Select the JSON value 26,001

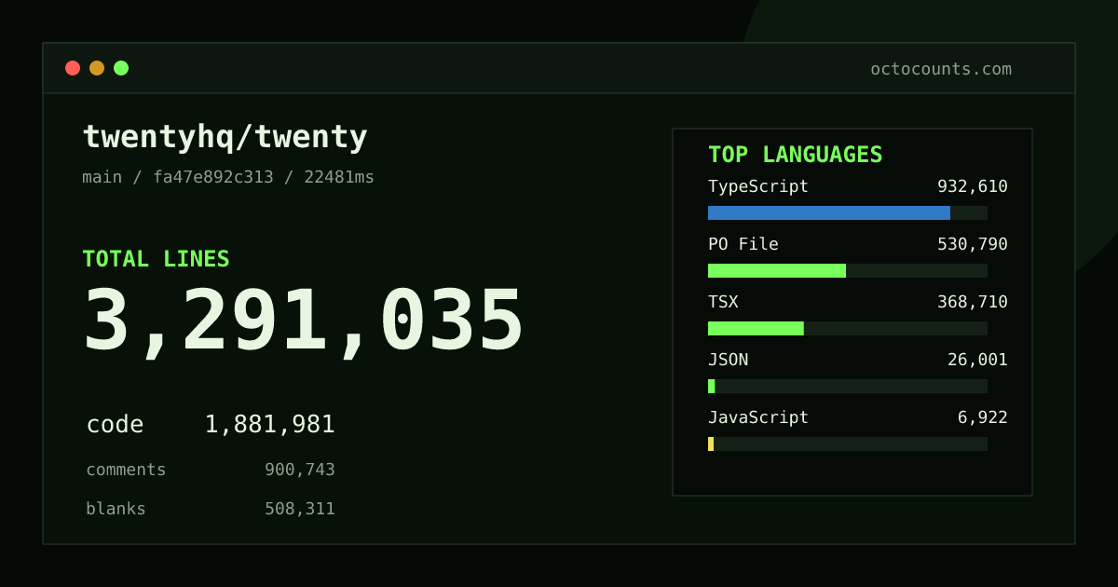978,360
